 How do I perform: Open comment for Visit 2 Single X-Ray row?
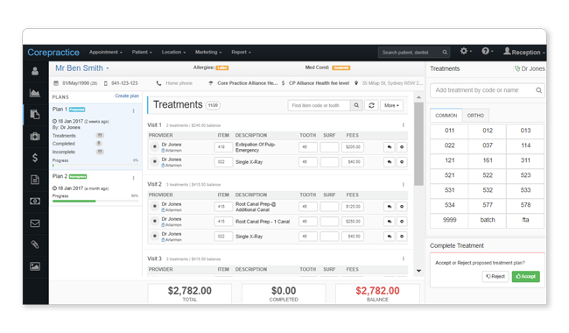coord(390,237)
